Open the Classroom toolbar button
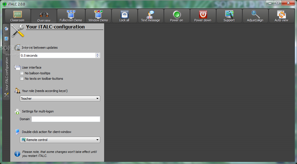The width and height of the screenshot is (297, 164). click(x=17, y=16)
